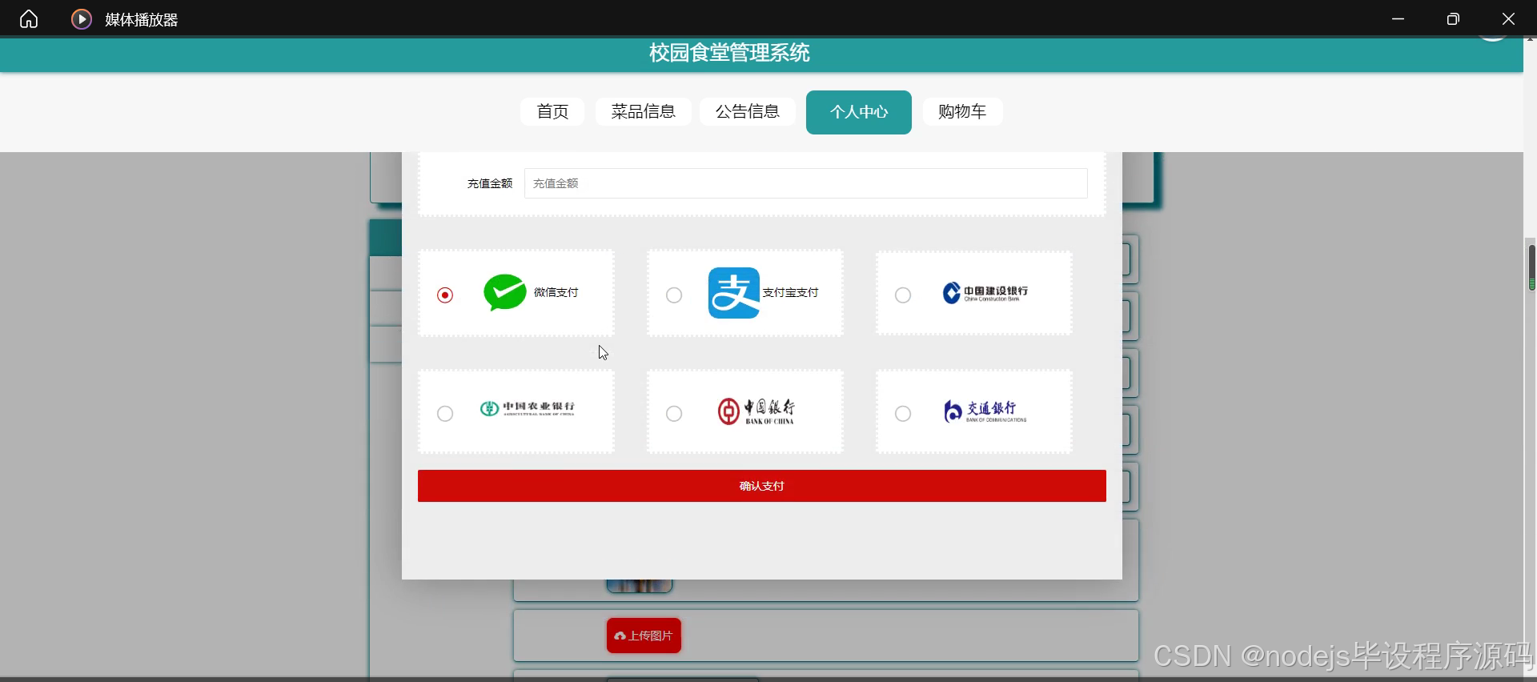
Task: Open the 首页 nav tab
Action: coord(552,112)
